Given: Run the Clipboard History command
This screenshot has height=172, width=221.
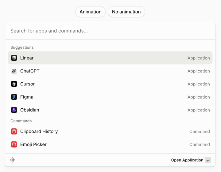Looking at the screenshot, I should (39, 131).
